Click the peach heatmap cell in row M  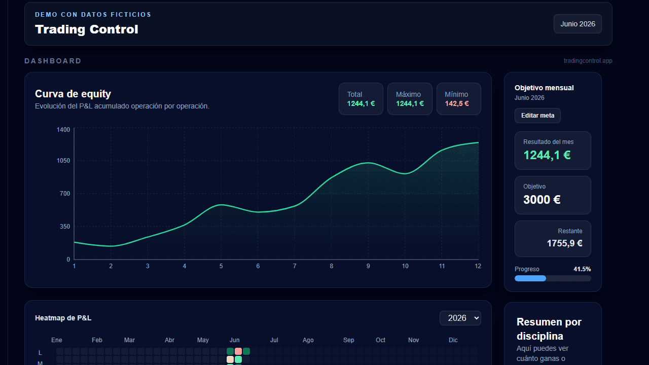pos(230,359)
